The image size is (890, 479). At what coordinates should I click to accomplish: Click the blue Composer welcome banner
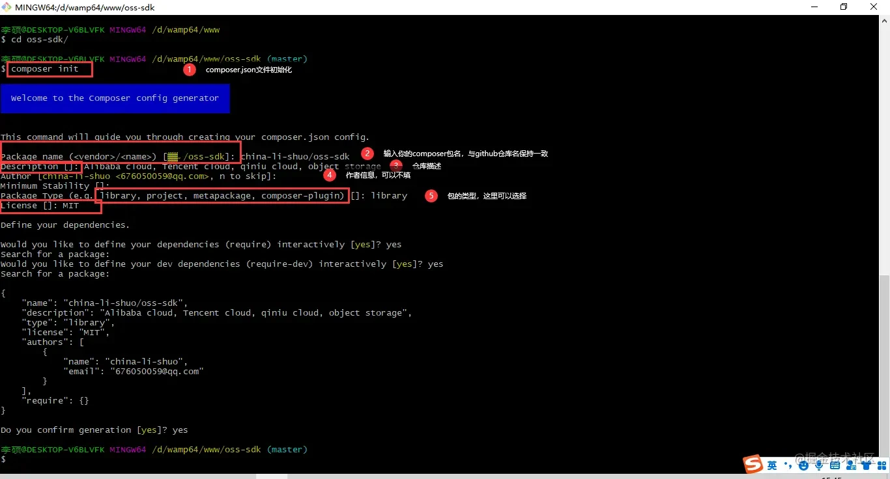tap(115, 98)
